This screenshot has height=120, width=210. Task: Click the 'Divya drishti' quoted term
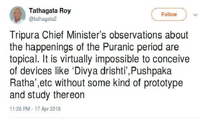(100, 71)
